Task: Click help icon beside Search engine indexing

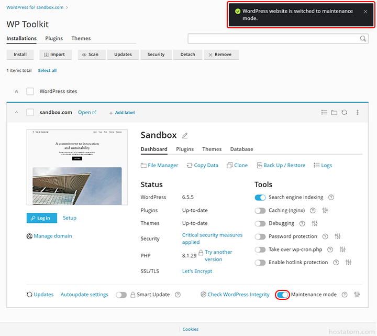Action: 331,198
